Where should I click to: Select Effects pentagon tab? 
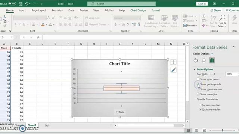coord(204,60)
